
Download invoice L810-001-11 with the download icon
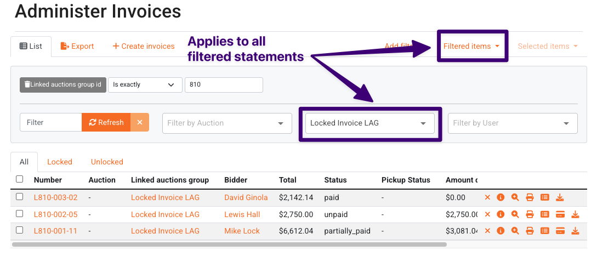tap(575, 231)
